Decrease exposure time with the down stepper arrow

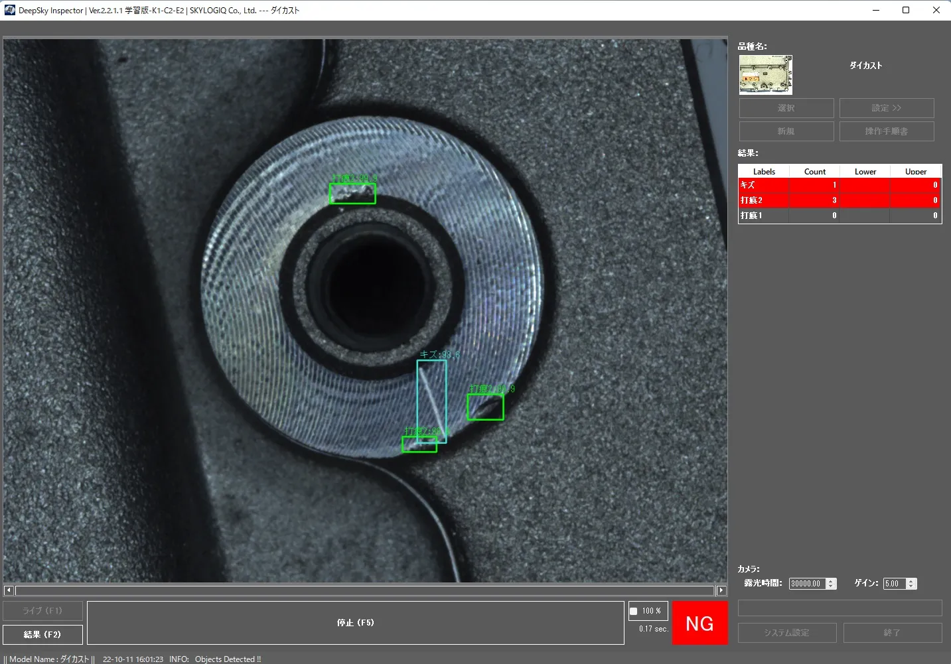(x=832, y=586)
